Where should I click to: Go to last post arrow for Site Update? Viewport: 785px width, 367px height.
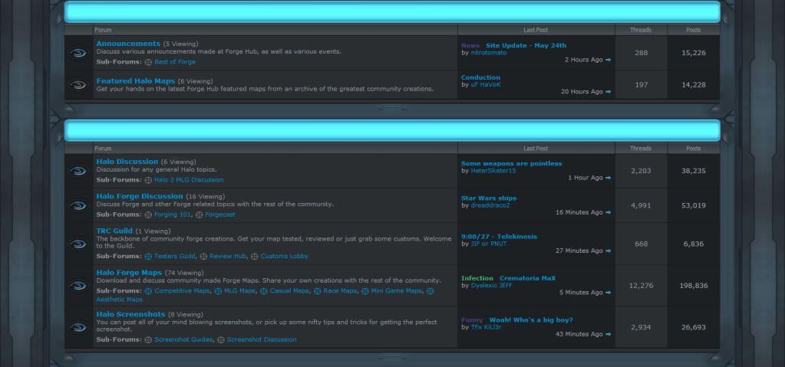click(609, 60)
